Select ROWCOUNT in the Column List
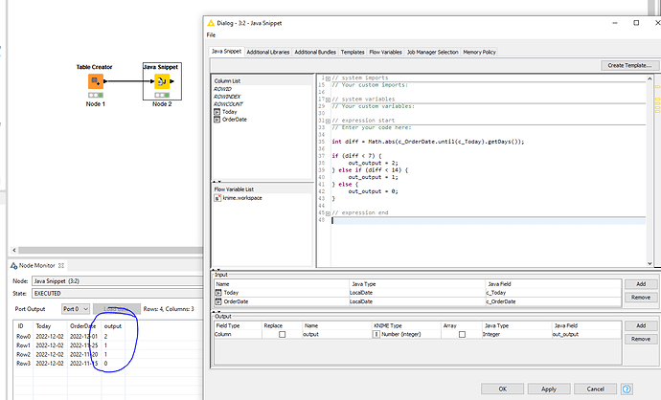Screen dimensions: 661x400 pos(228,104)
